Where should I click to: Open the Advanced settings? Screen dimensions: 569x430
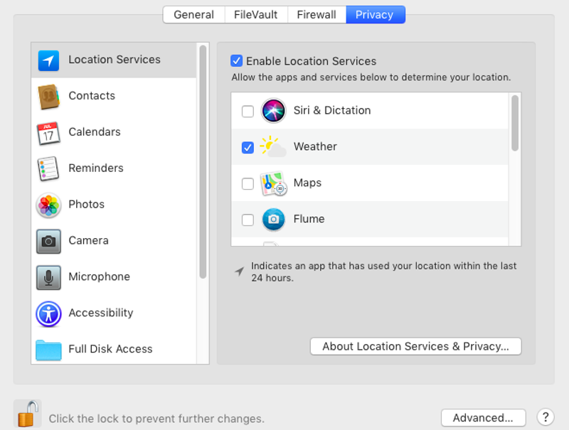[484, 418]
